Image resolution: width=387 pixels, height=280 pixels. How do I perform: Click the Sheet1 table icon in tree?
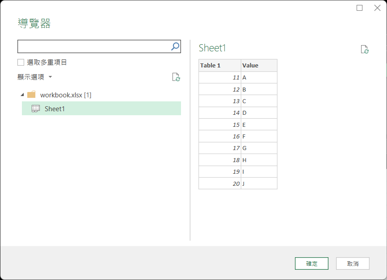pyautogui.click(x=36, y=109)
